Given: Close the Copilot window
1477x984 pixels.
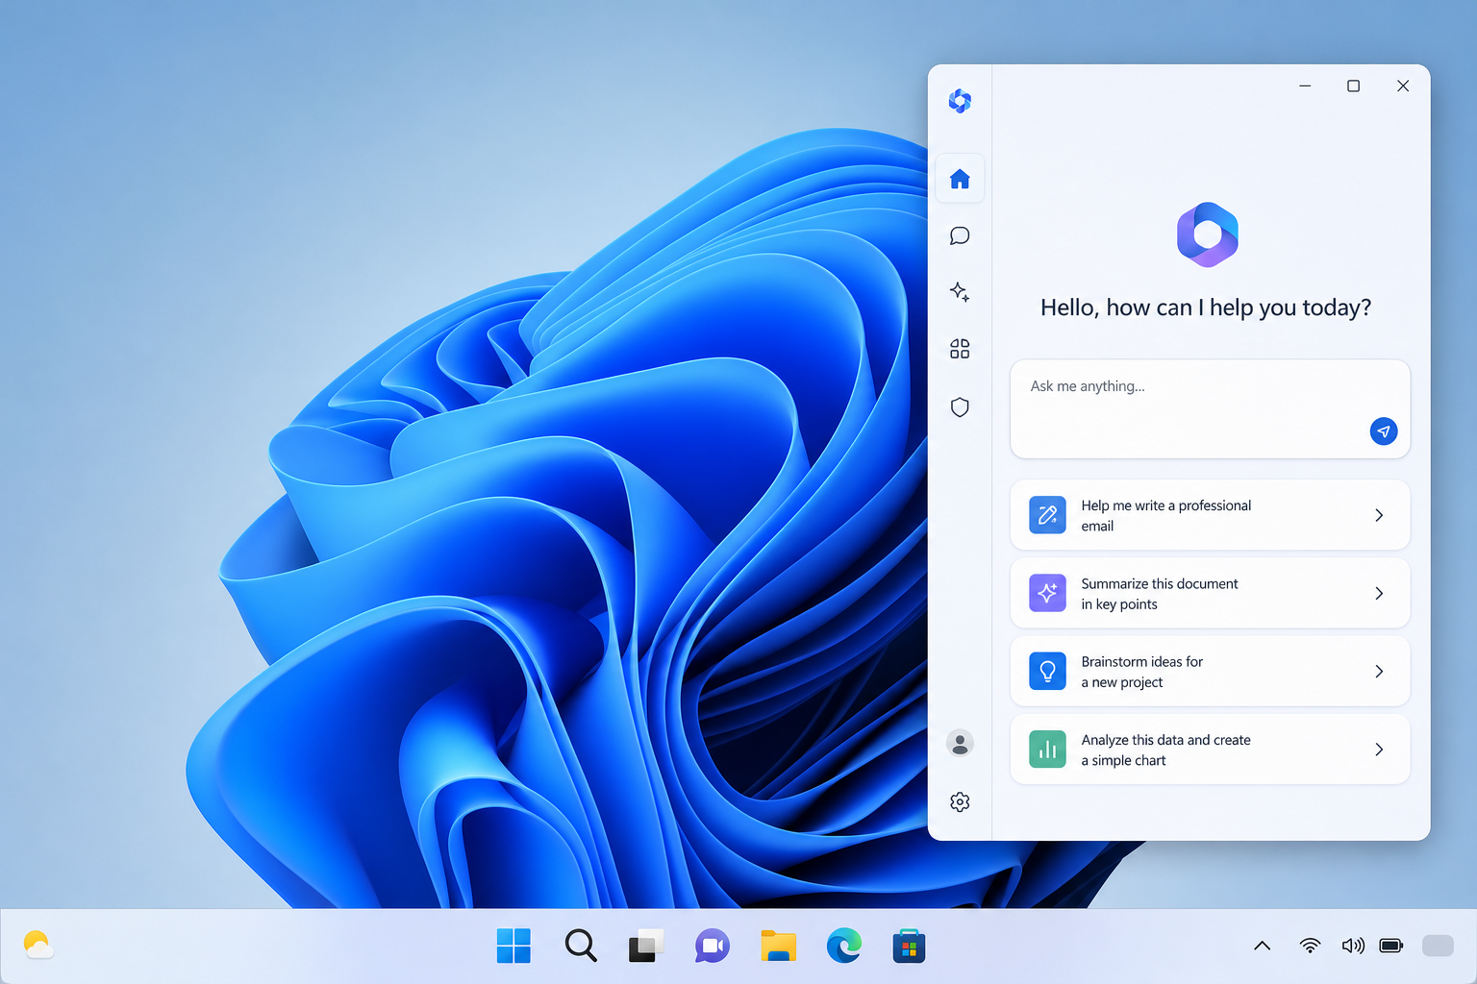Looking at the screenshot, I should [1403, 86].
